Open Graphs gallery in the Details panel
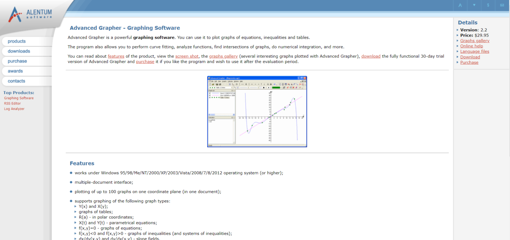 pyautogui.click(x=475, y=41)
